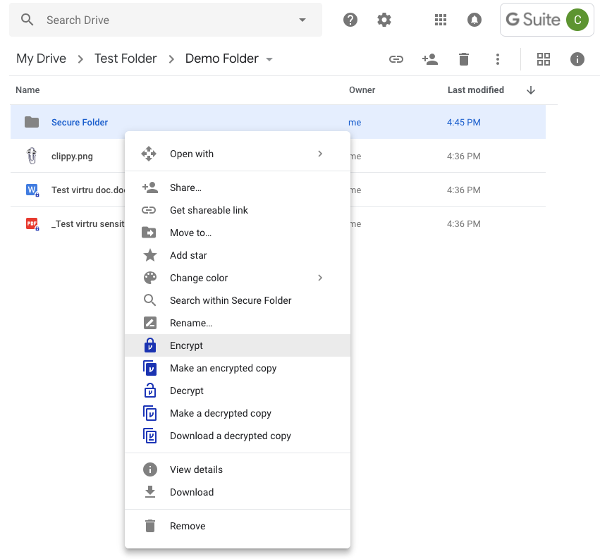The width and height of the screenshot is (600, 559).
Task: Click the palette icon beside Change color
Action: click(150, 278)
